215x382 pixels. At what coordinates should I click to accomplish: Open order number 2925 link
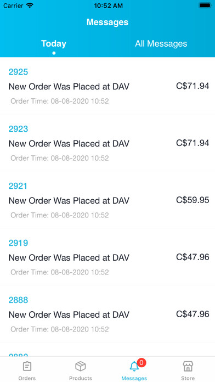[x=18, y=72]
